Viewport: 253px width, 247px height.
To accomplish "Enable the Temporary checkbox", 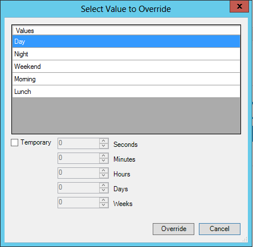I will click(15, 142).
